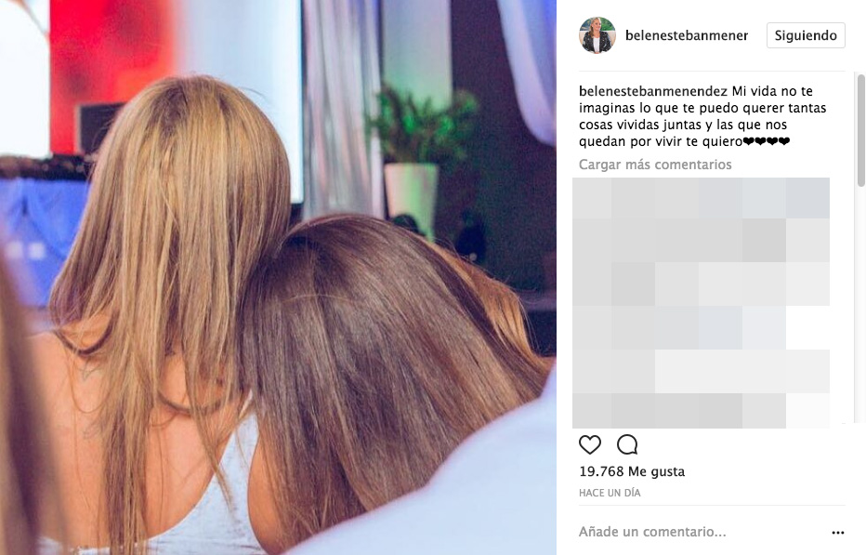This screenshot has height=555, width=866.
Task: Focus the Añade un comentario field
Action: (702, 532)
